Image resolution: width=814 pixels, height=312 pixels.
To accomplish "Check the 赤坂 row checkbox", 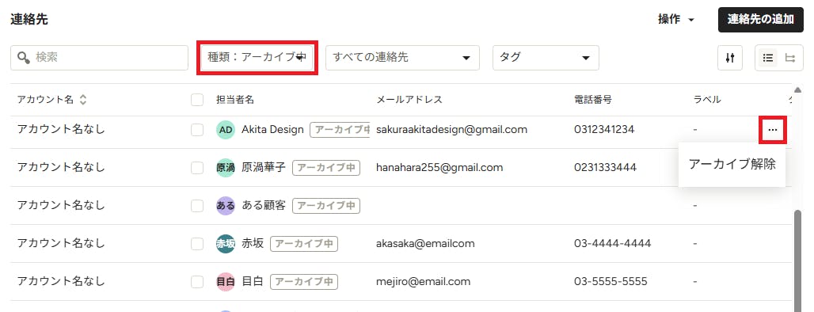I will coord(196,243).
